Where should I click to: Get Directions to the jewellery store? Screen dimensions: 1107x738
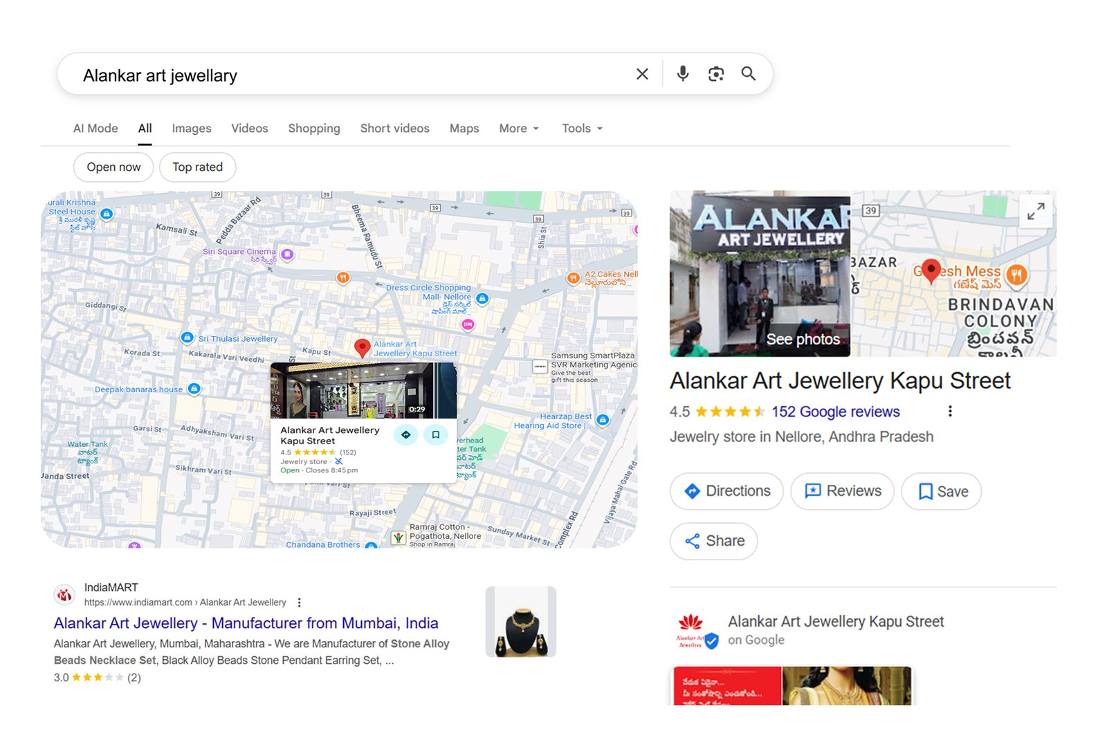[726, 491]
